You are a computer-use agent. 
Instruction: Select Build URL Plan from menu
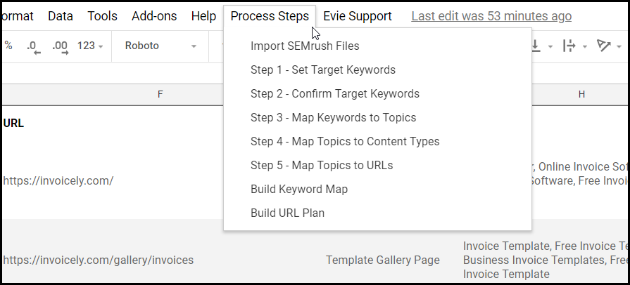click(287, 213)
